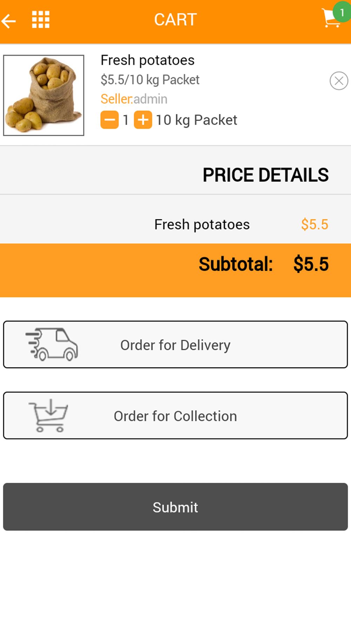Open the Fresh potatoes product title

click(x=147, y=60)
